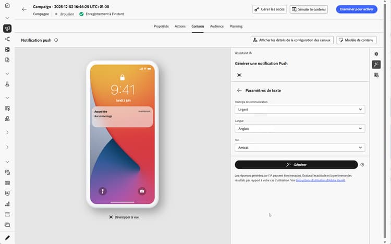391x244 pixels.
Task: Open Modèle de contenu button
Action: pos(357,40)
